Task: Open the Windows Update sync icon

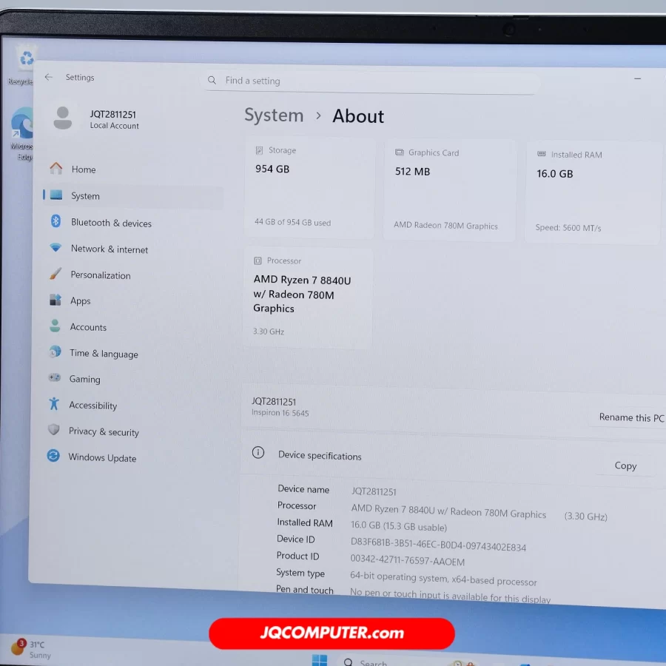Action: coord(53,456)
